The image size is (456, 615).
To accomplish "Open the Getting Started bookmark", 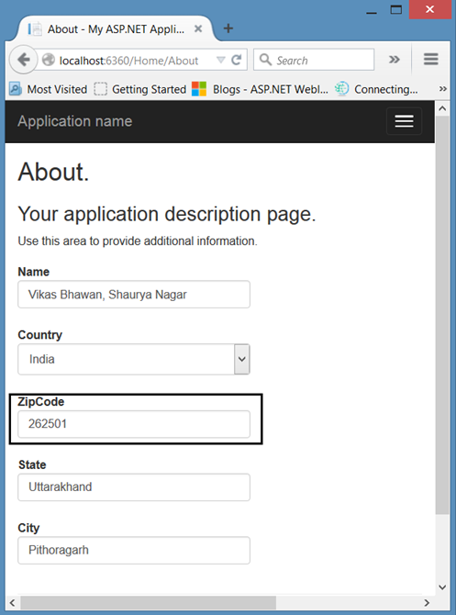I will pos(139,89).
